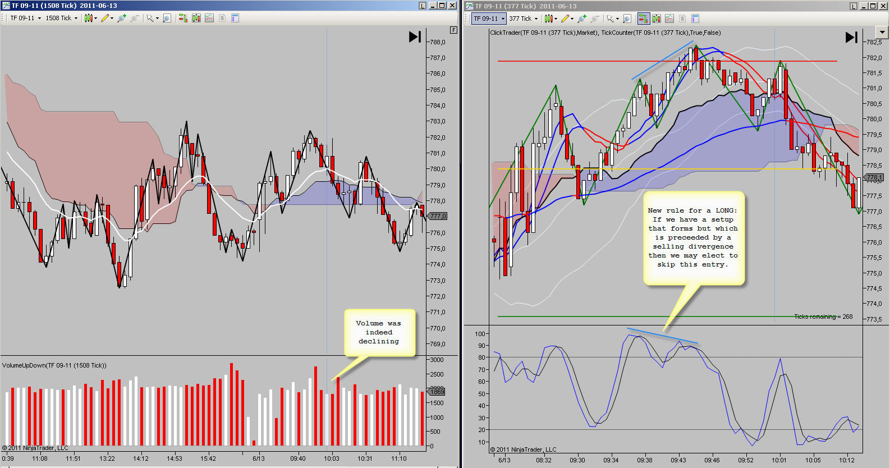Open Indicators icon in 1508 Tick window
890x468 pixels.
point(196,18)
